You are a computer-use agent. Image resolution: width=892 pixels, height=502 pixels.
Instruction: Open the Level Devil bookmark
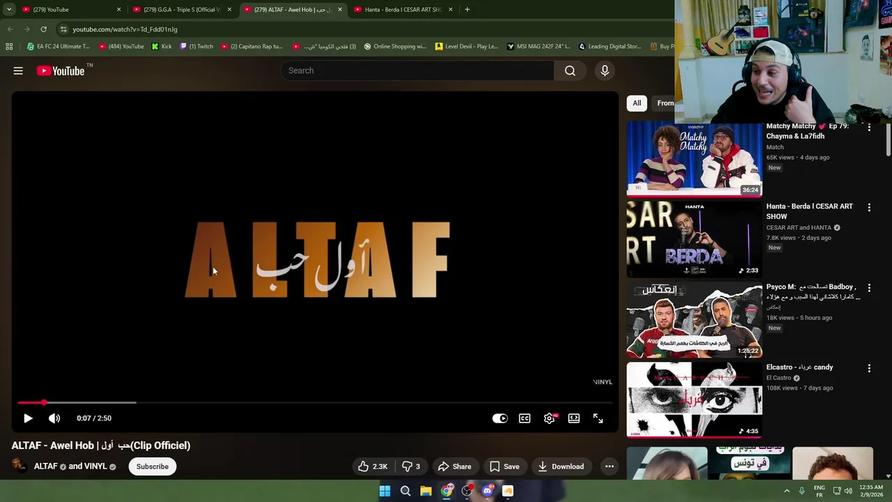pyautogui.click(x=467, y=47)
